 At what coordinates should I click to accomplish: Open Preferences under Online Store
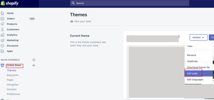[13, 94]
